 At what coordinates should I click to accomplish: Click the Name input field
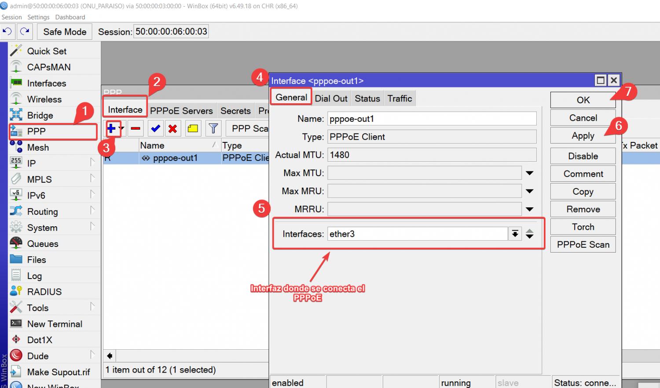coord(431,119)
